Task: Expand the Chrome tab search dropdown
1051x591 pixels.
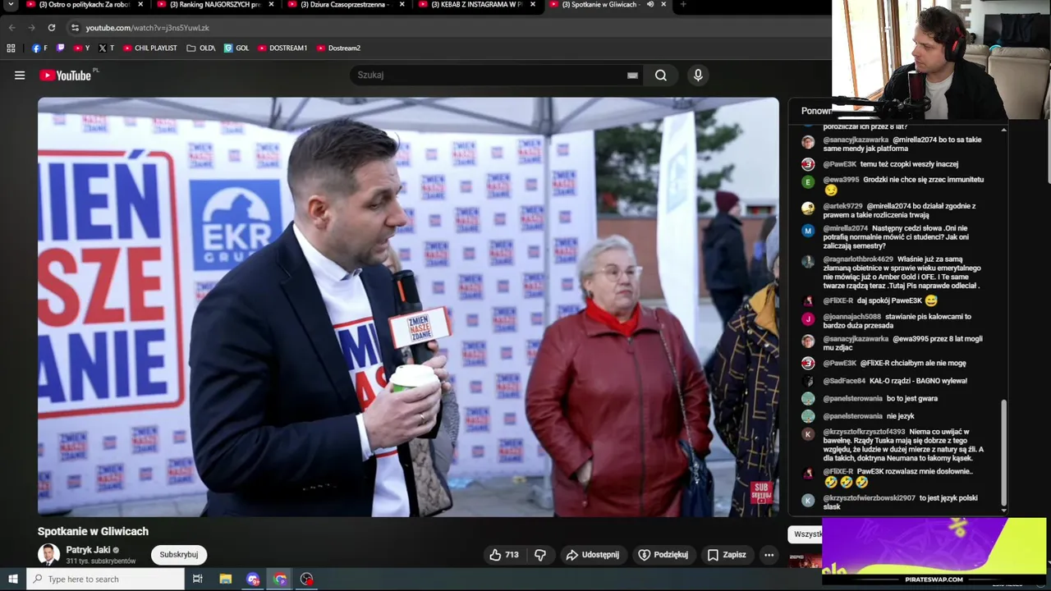Action: click(11, 5)
